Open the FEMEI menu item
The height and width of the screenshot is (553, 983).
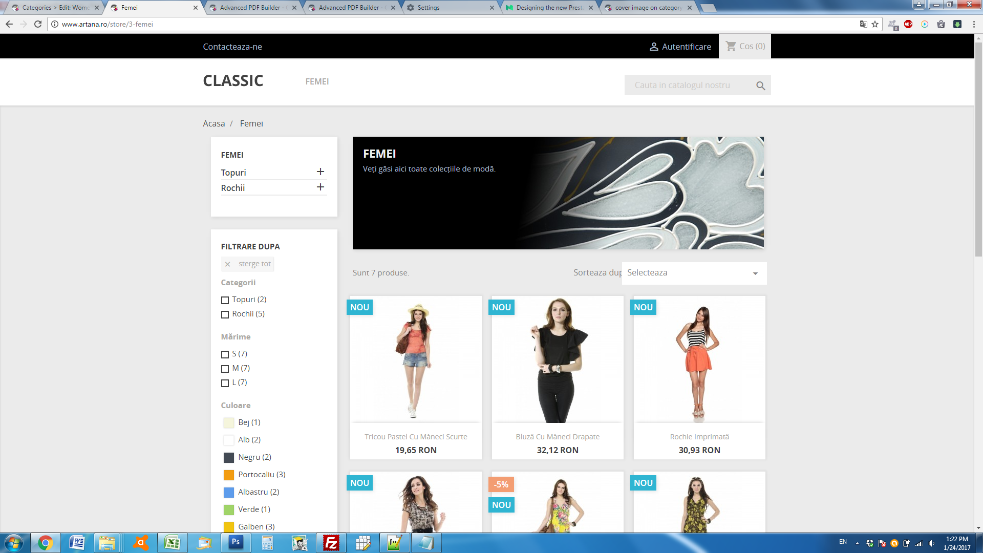pos(317,81)
